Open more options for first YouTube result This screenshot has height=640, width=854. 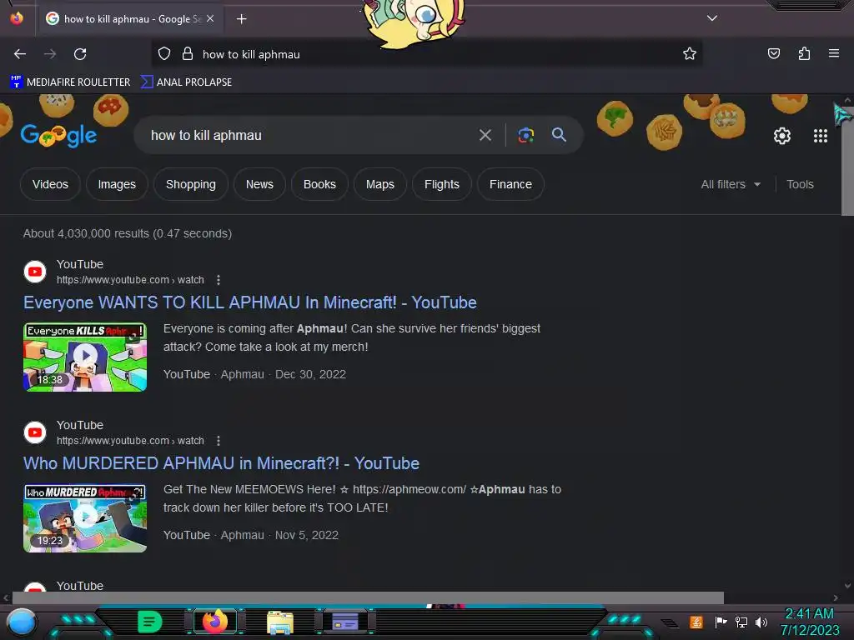point(219,280)
